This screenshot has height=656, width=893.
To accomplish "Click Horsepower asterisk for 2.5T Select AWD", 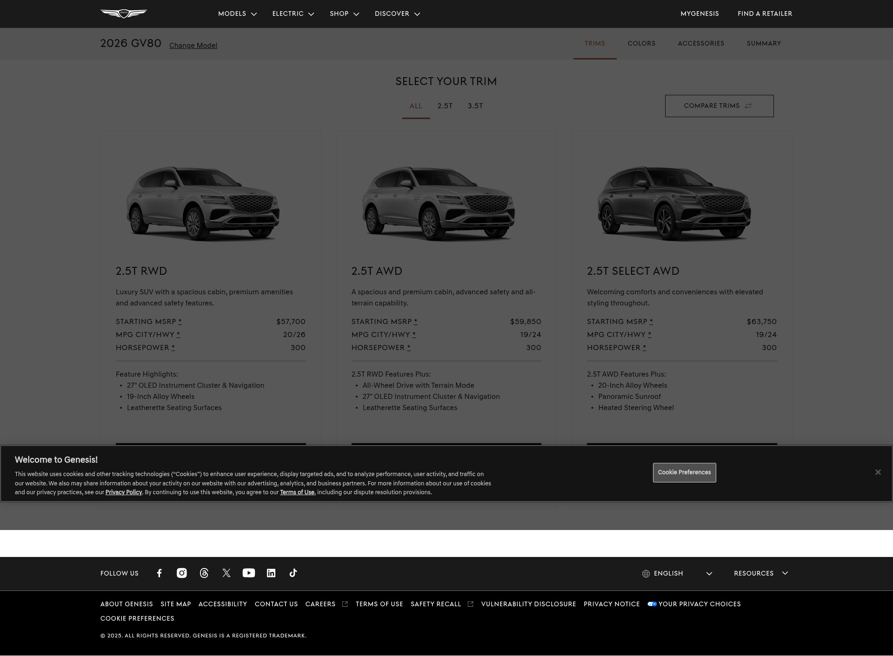I will [645, 348].
